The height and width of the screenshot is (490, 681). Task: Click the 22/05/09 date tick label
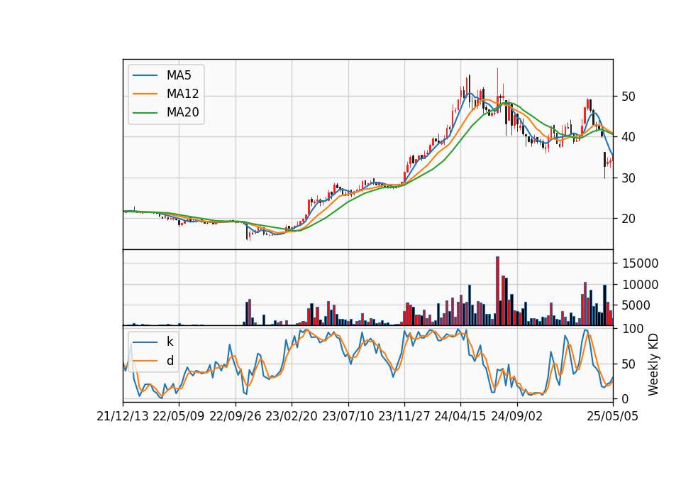[179, 416]
